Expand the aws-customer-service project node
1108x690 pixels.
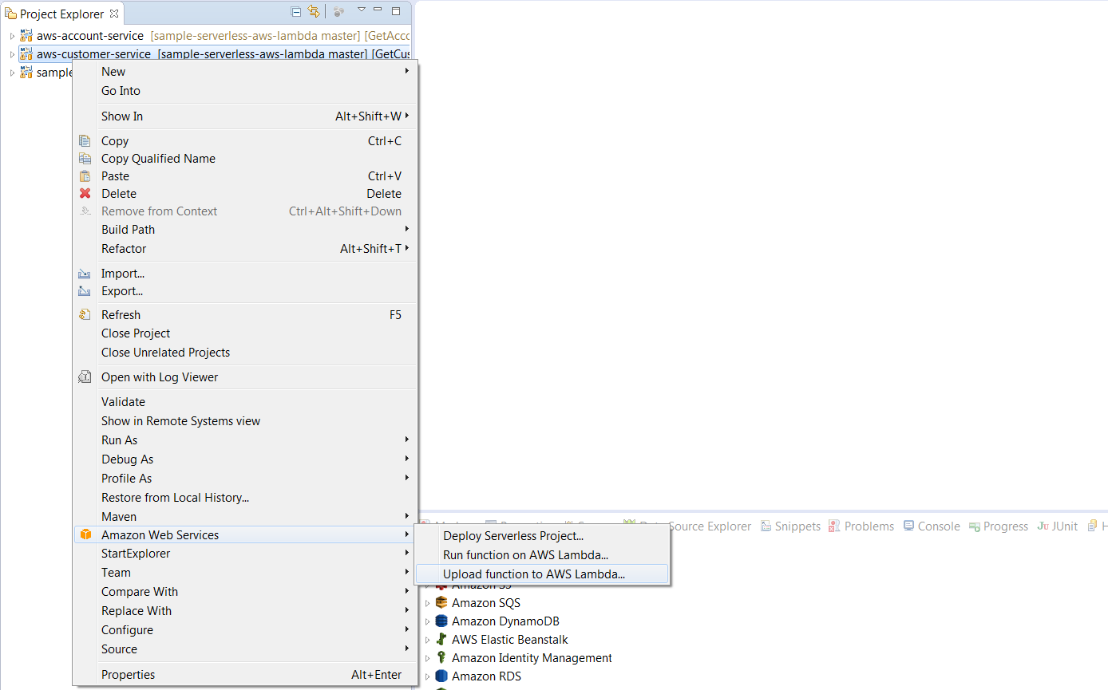(x=12, y=54)
